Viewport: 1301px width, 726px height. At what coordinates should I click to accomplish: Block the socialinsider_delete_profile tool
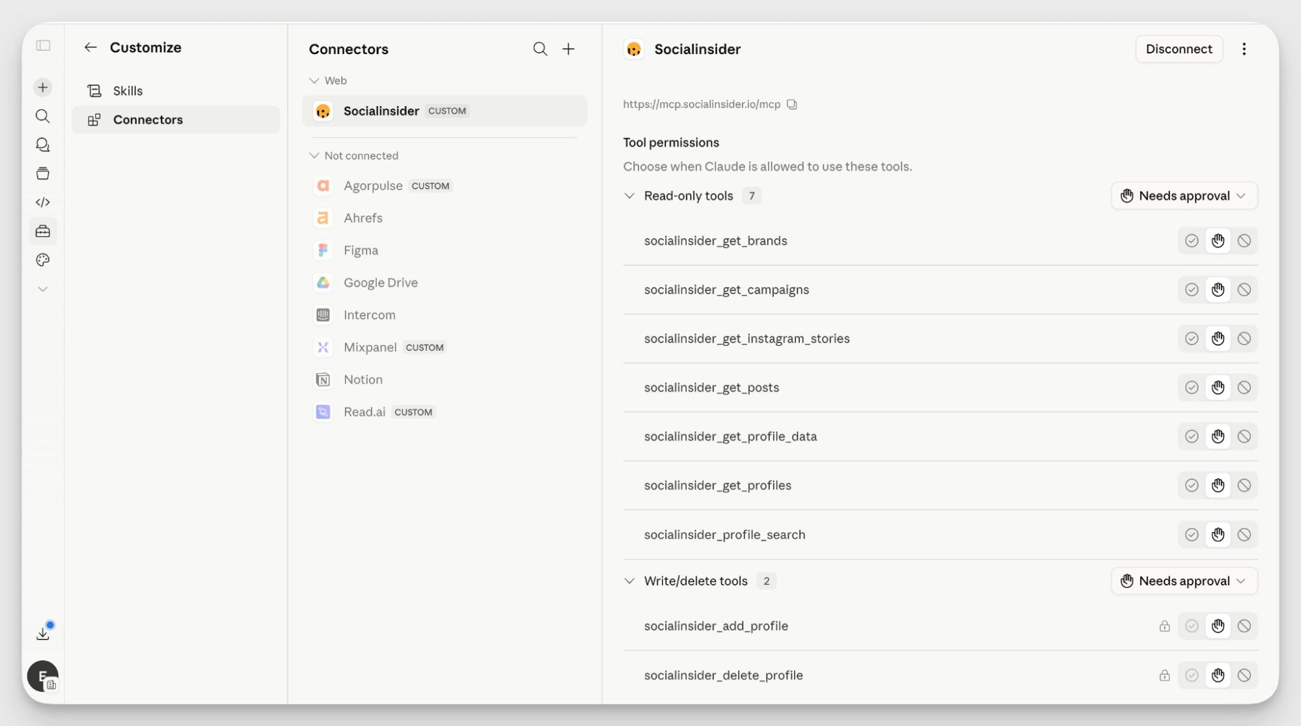point(1244,675)
